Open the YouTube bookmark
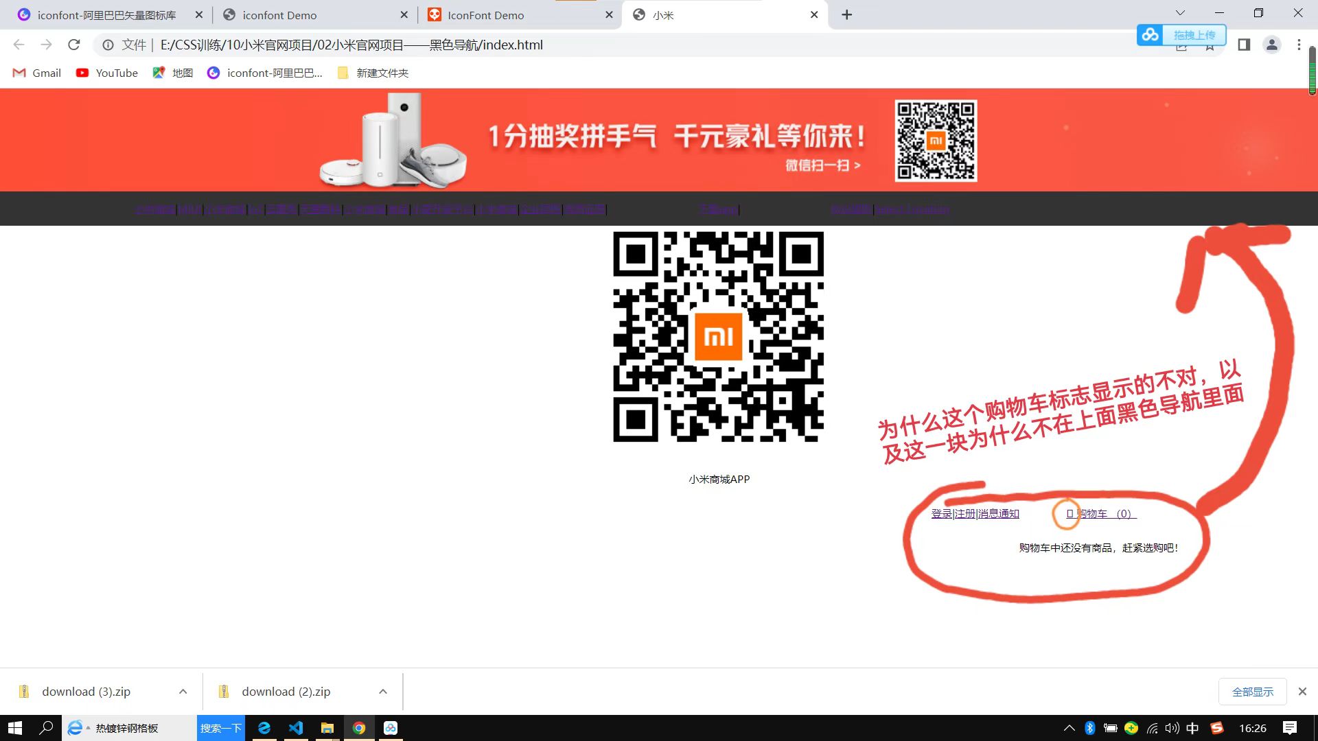The image size is (1318, 741). [107, 73]
